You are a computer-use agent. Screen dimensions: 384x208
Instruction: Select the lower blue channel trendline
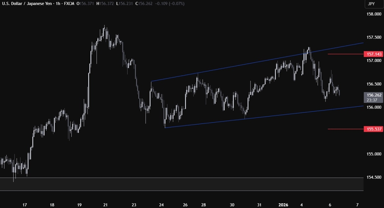pyautogui.click(x=264, y=117)
